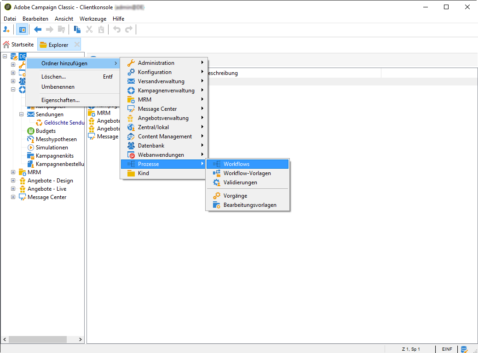Collapse the Sendungen tree node
The image size is (478, 353).
click(x=21, y=114)
